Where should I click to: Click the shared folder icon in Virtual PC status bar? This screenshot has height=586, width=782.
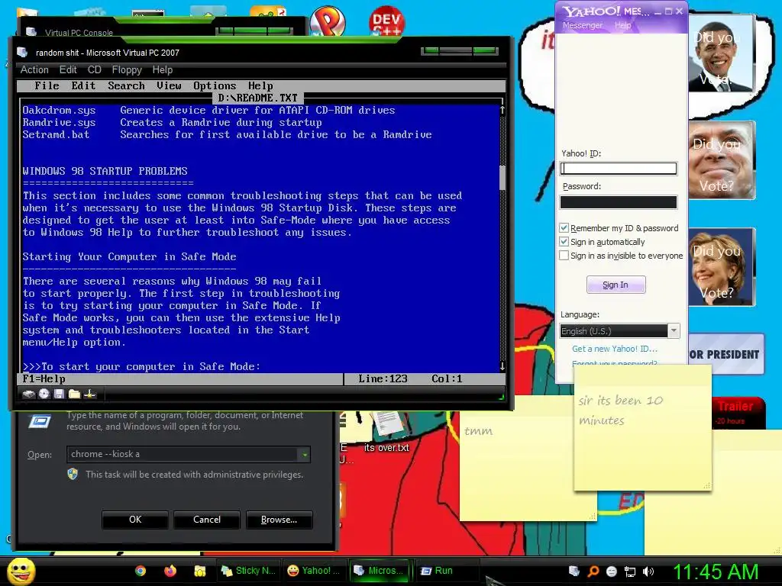[x=74, y=394]
